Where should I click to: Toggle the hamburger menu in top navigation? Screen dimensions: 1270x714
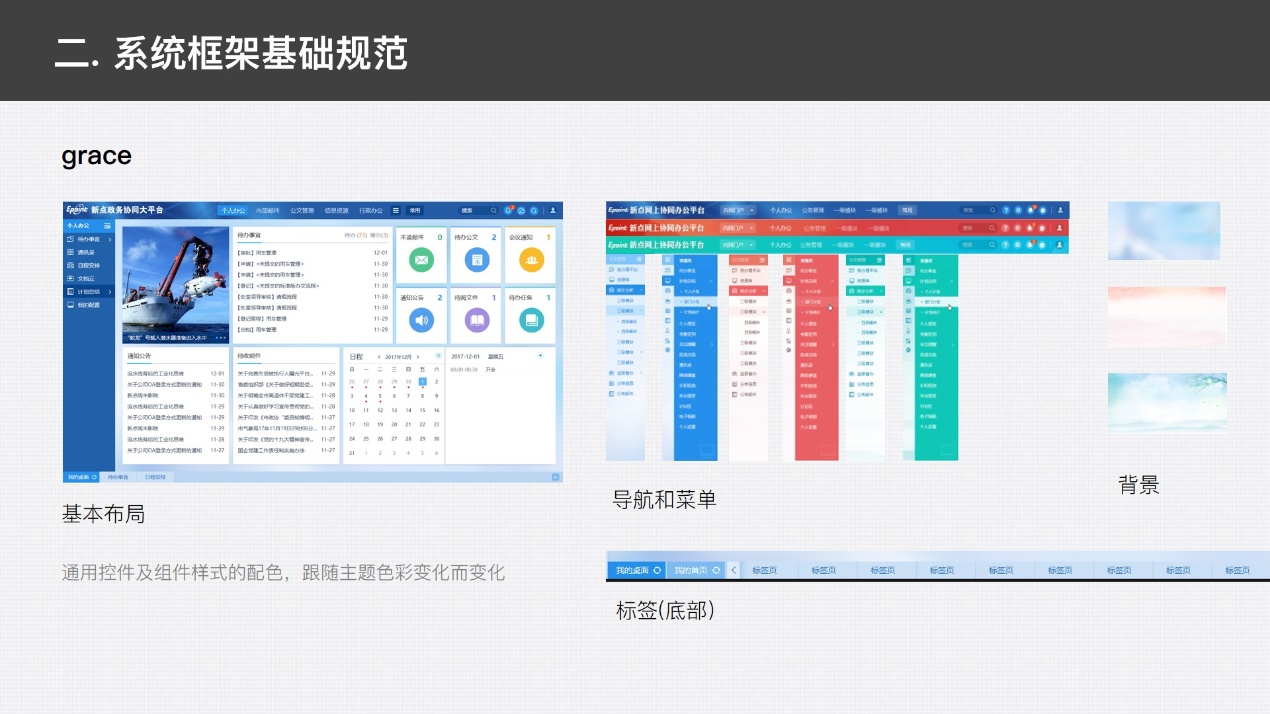pyautogui.click(x=396, y=210)
